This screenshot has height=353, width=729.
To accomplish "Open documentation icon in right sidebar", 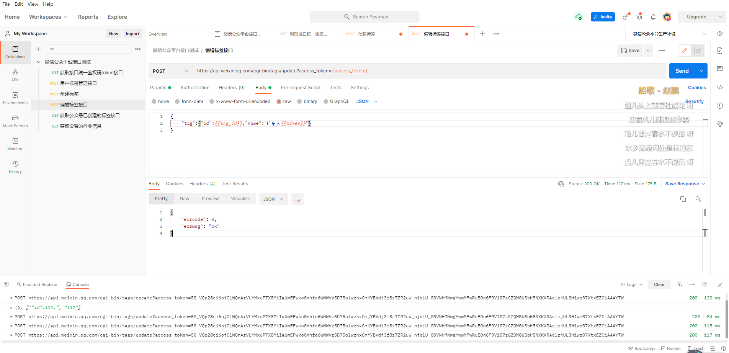I will tap(720, 51).
